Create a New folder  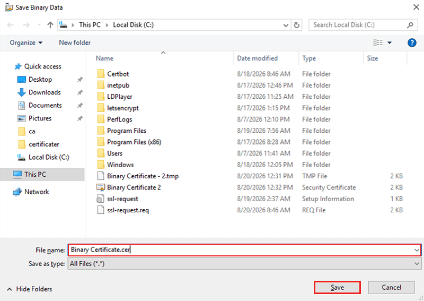coord(75,42)
